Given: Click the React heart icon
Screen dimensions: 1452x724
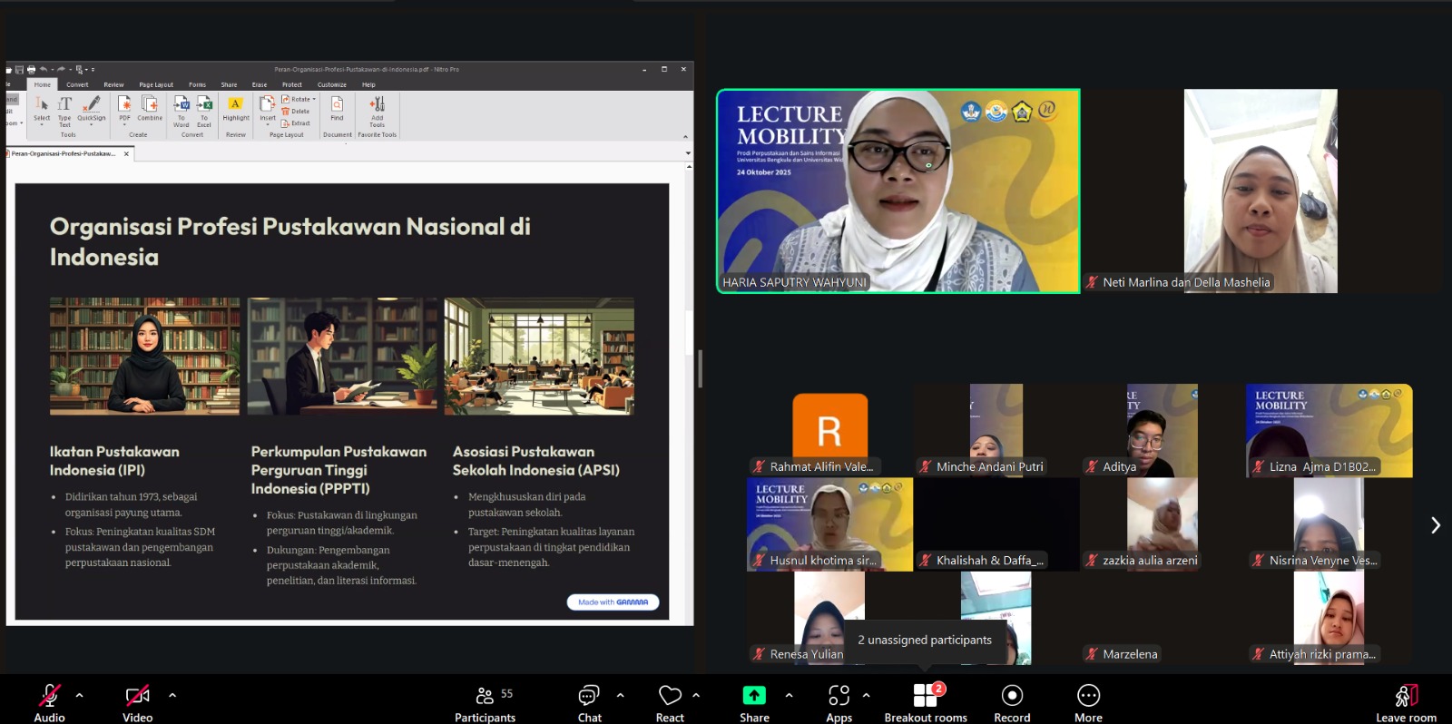Looking at the screenshot, I should [x=670, y=697].
